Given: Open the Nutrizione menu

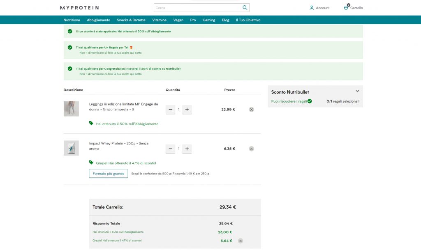Looking at the screenshot, I should pyautogui.click(x=72, y=20).
